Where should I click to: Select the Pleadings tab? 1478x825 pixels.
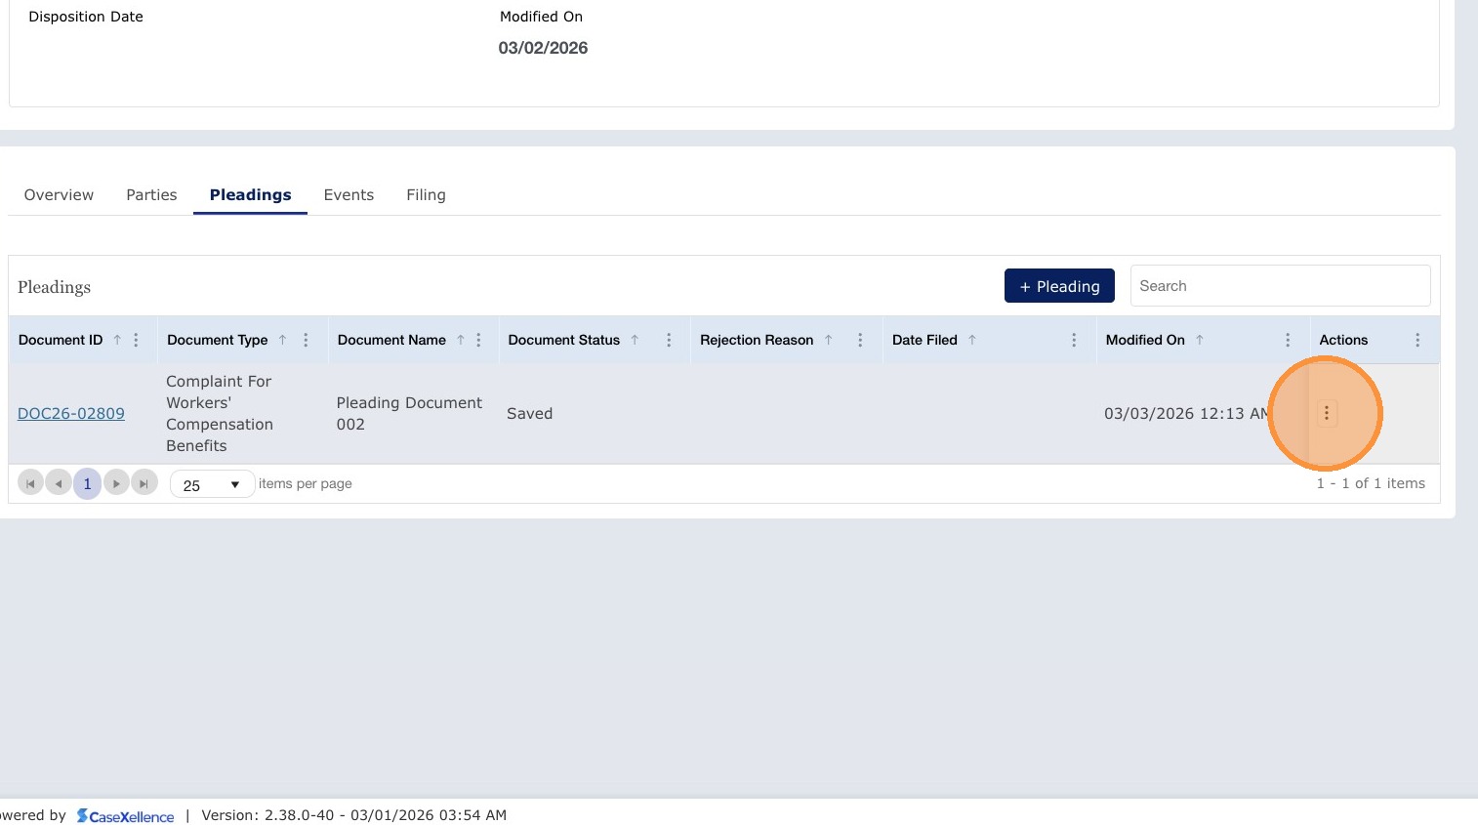pos(250,195)
